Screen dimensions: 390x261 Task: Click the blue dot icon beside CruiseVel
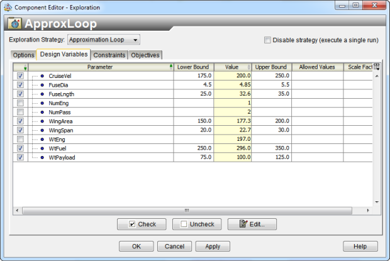42,75
